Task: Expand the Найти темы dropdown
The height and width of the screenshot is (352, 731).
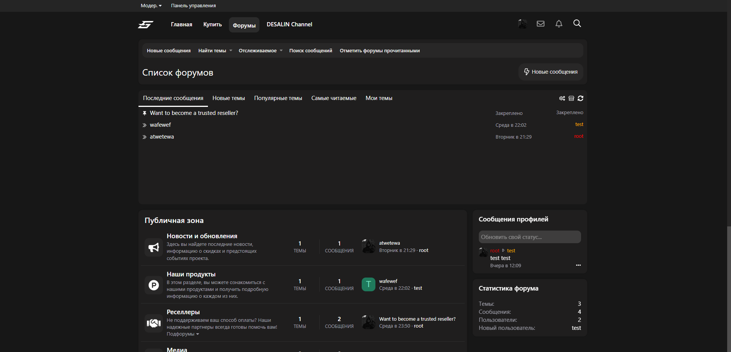Action: click(215, 51)
